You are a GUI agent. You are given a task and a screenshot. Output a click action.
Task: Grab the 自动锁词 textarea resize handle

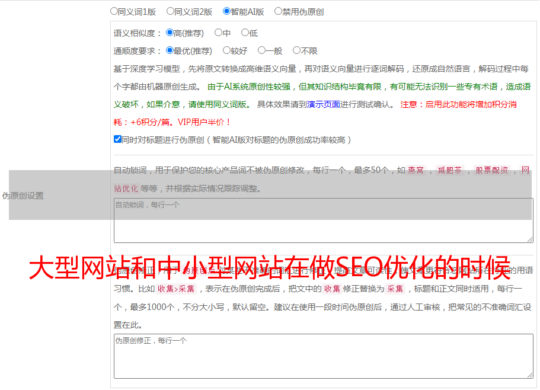tap(530, 239)
